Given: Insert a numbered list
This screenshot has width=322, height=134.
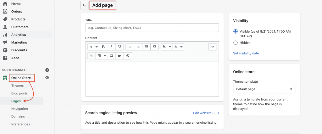Looking at the screenshot, I should click(x=138, y=47).
